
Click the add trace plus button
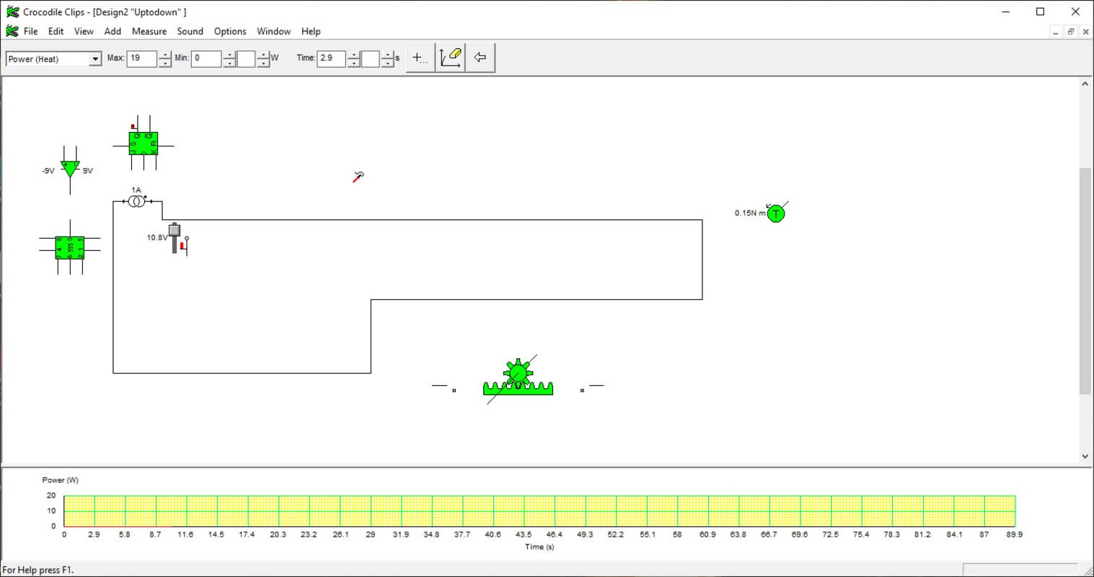tap(420, 58)
